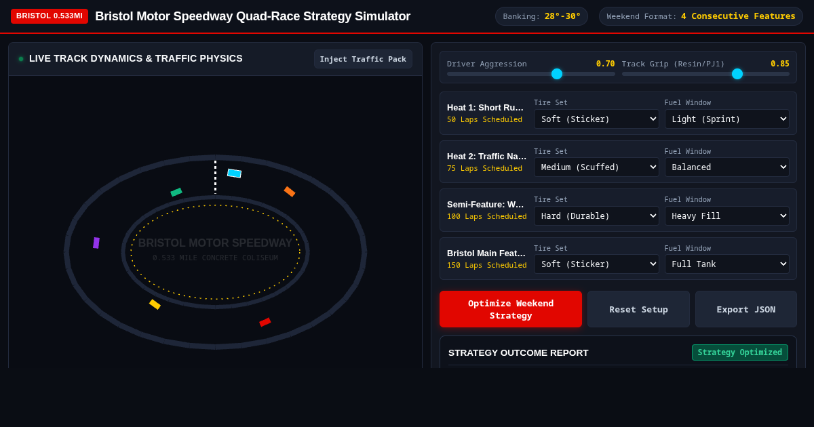This screenshot has width=814, height=427.
Task: Click the Driver Aggression 0.70 value
Action: pos(605,64)
